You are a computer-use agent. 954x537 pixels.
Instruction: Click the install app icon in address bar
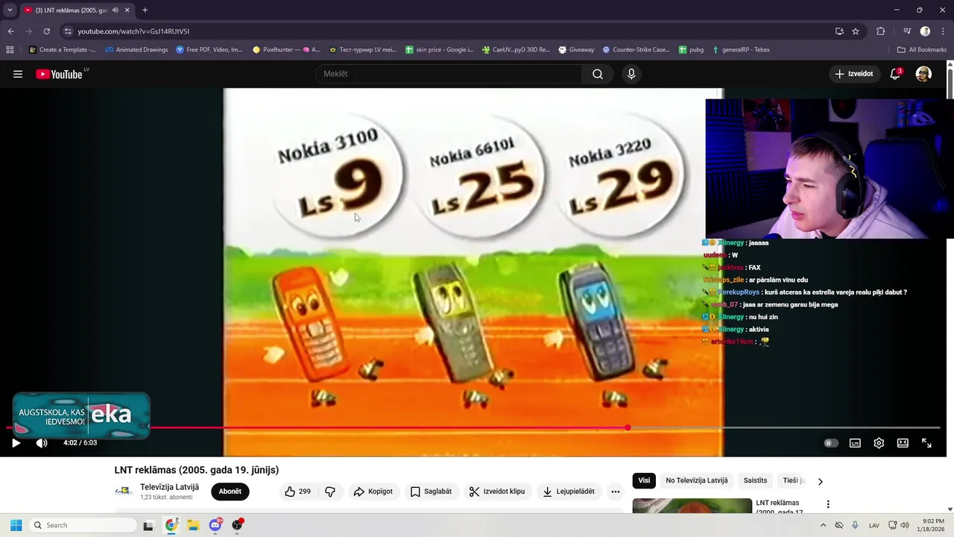[839, 31]
